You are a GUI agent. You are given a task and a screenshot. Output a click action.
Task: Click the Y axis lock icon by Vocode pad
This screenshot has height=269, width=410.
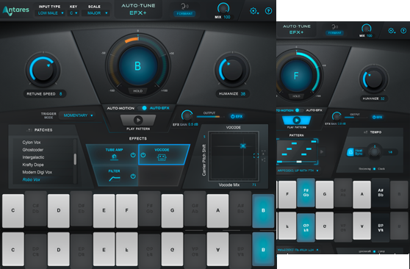click(x=263, y=159)
